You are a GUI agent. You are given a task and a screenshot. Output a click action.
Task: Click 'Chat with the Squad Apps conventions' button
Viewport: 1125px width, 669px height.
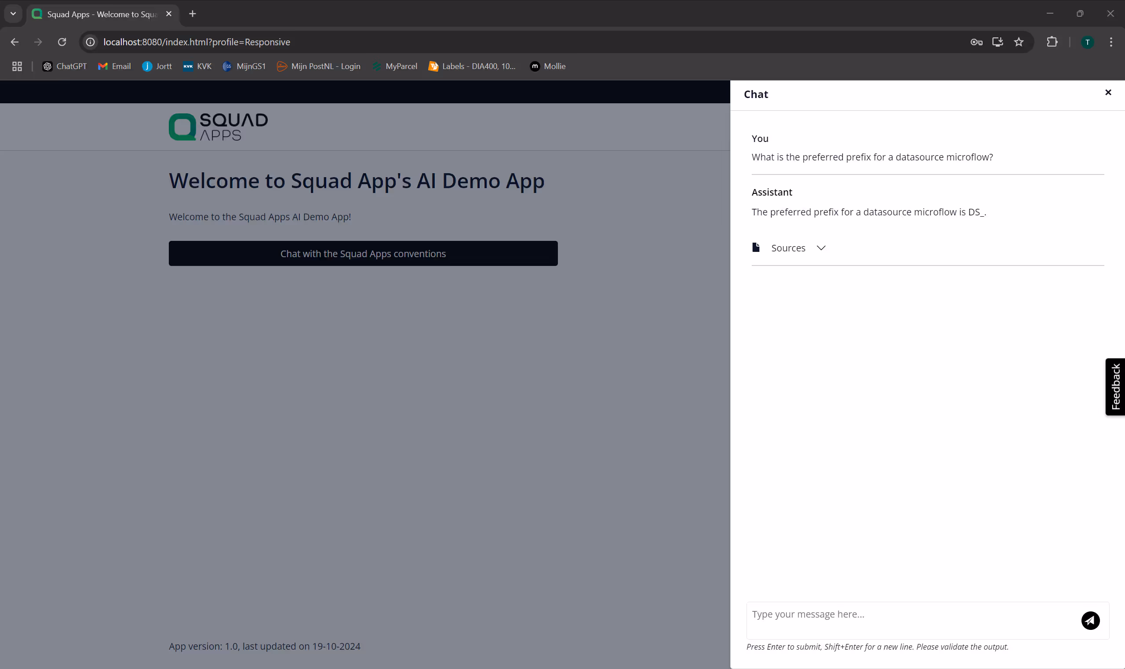click(363, 253)
